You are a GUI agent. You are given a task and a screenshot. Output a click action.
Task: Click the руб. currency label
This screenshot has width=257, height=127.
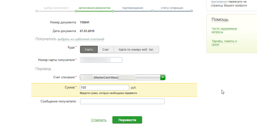click(134, 88)
